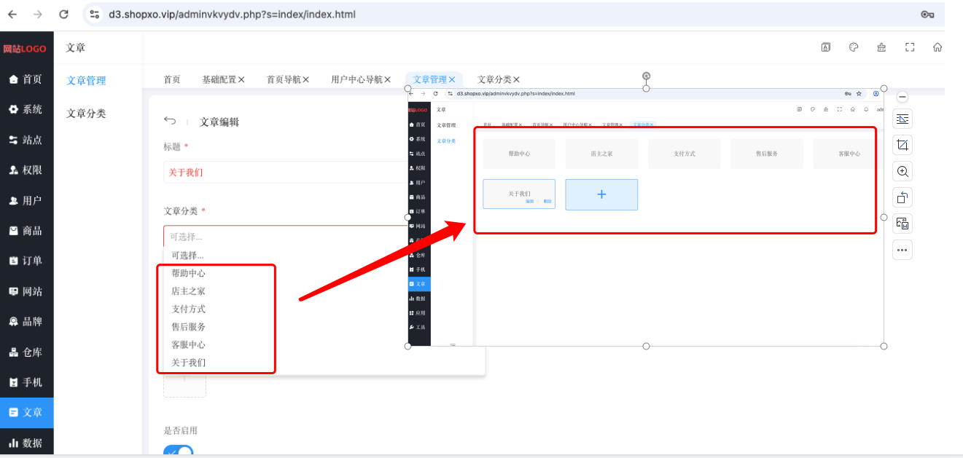Open the 文章分类 dropdown field
Image resolution: width=963 pixels, height=458 pixels.
tap(286, 237)
